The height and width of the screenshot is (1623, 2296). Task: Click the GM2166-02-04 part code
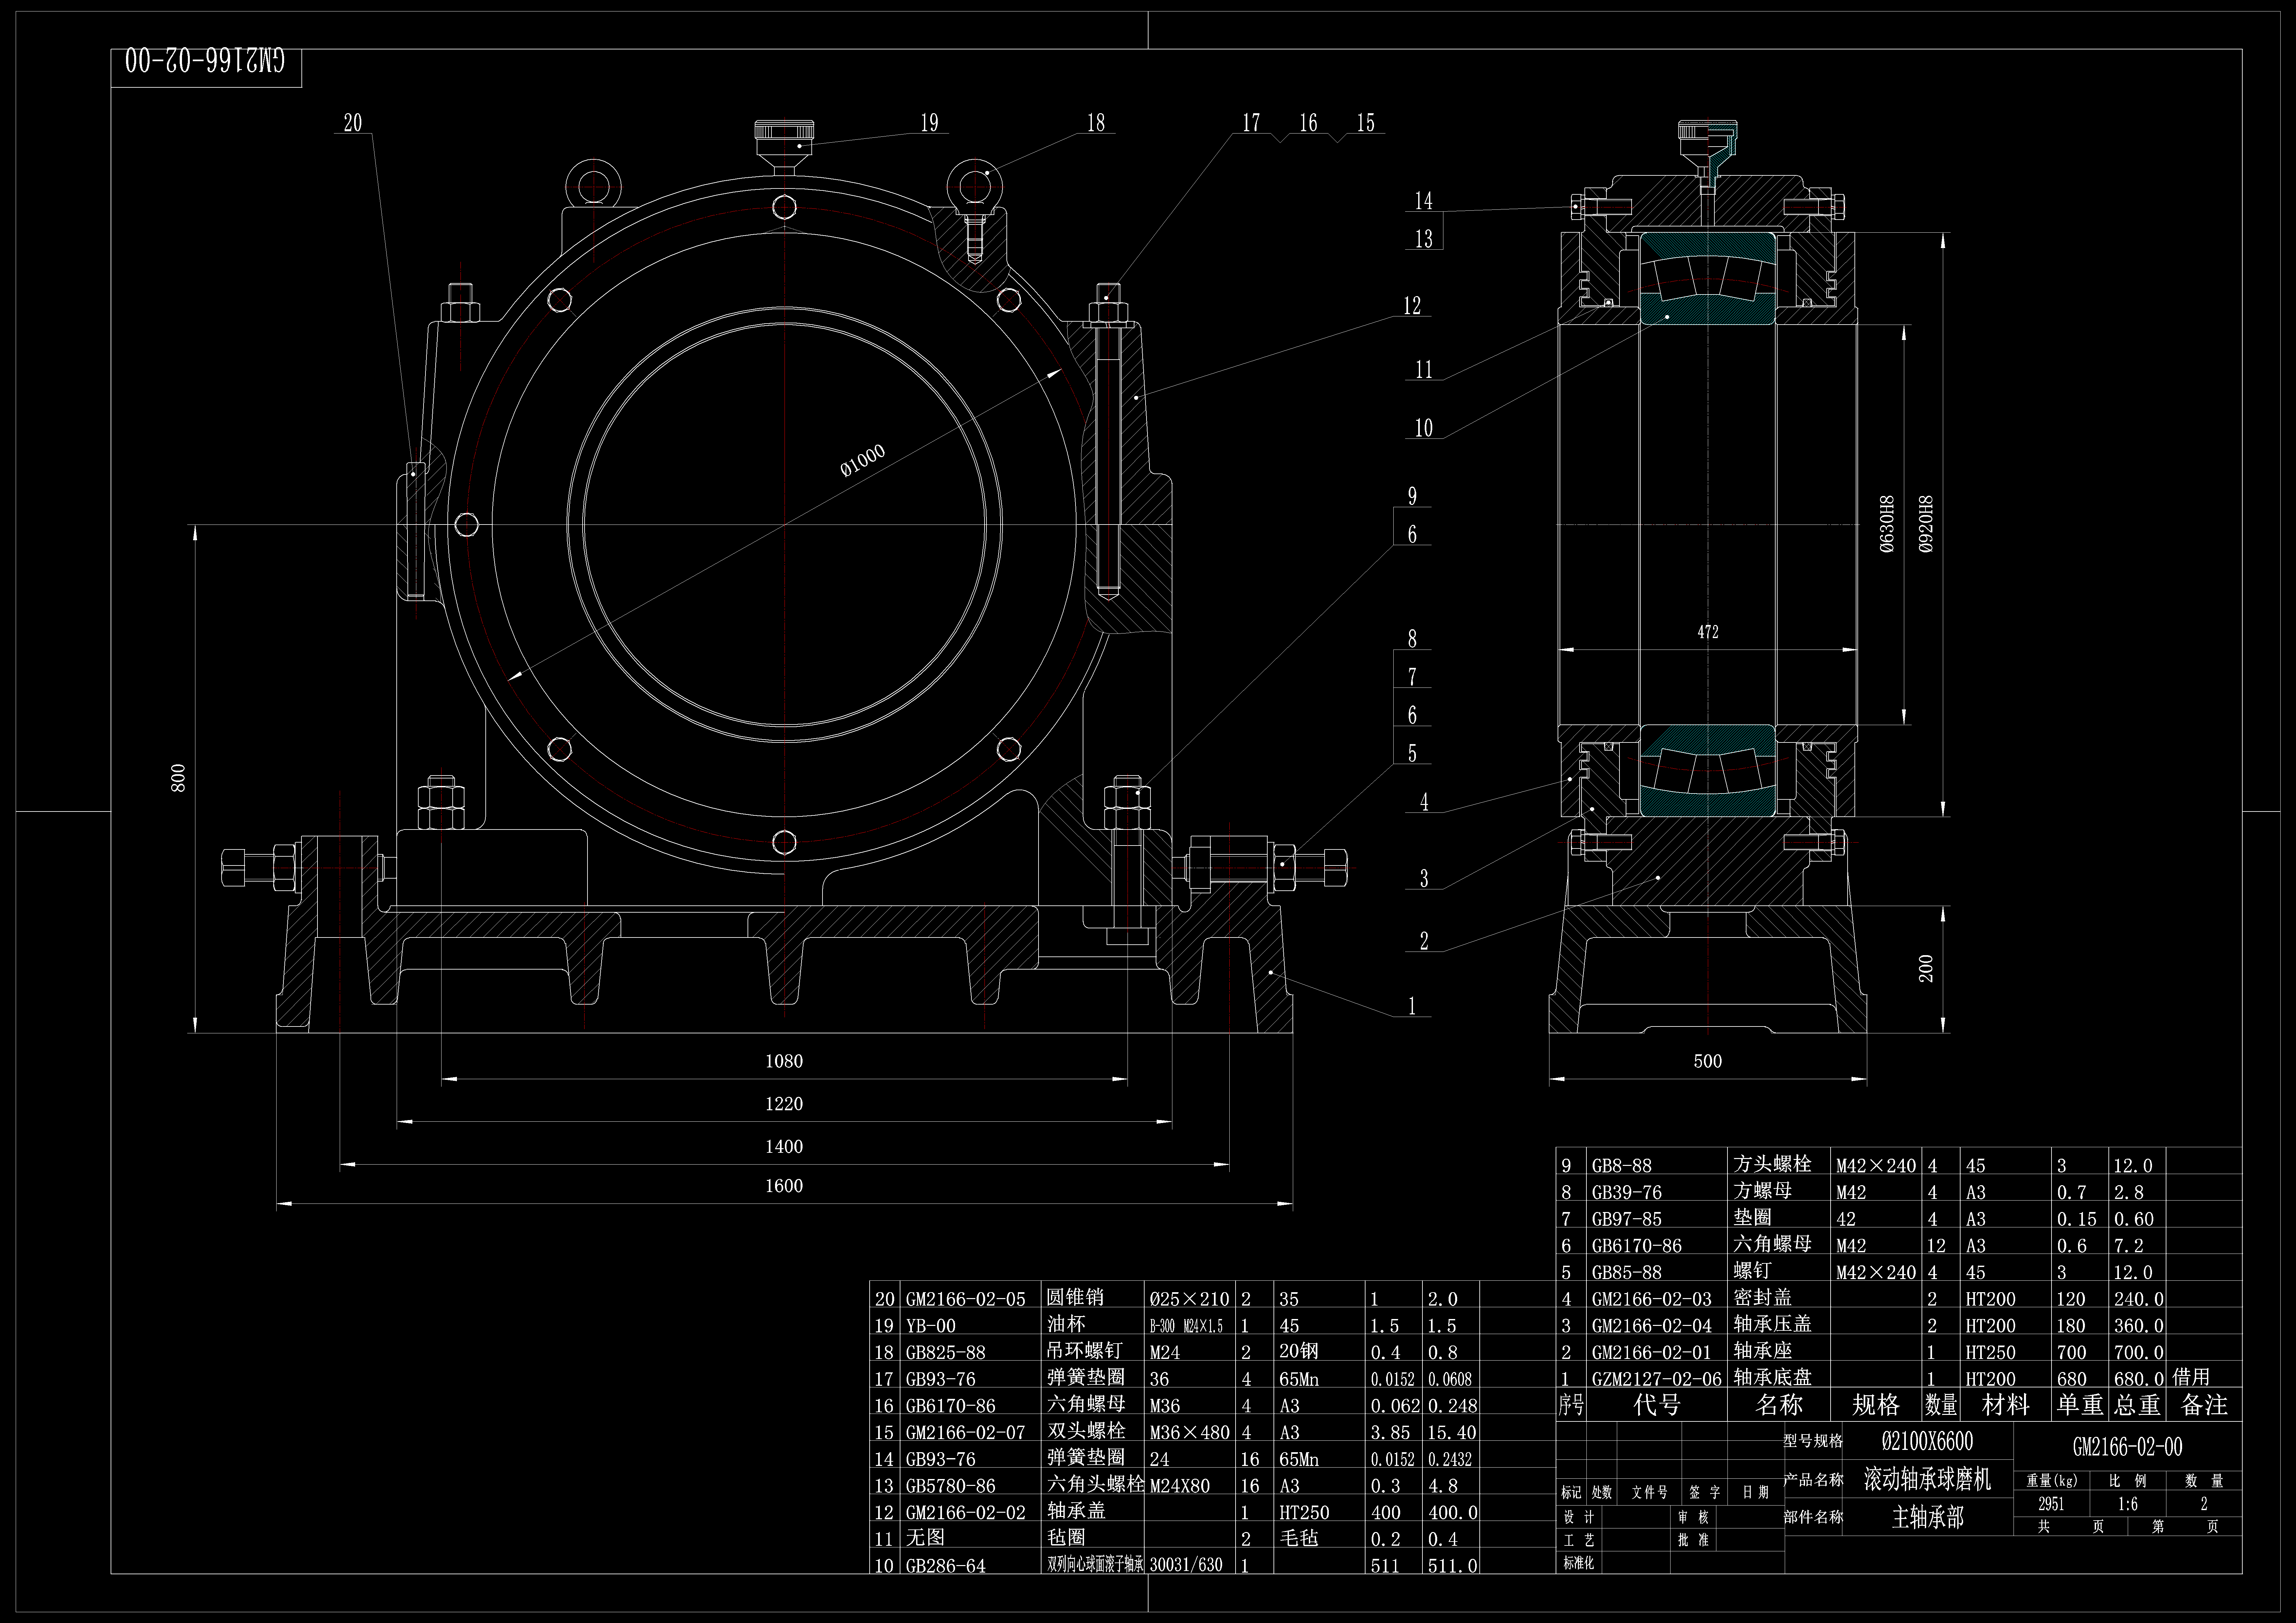[1652, 1326]
